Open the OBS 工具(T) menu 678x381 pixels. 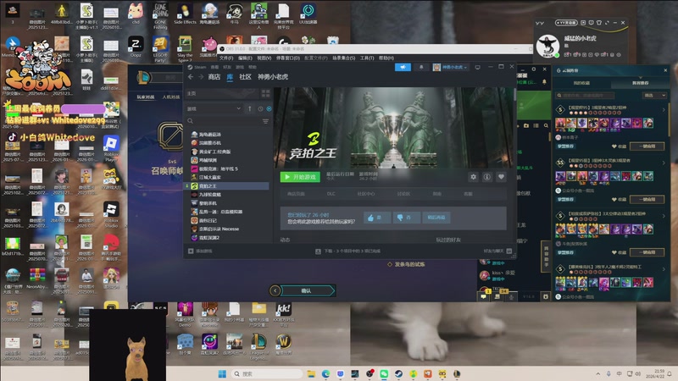pos(367,58)
